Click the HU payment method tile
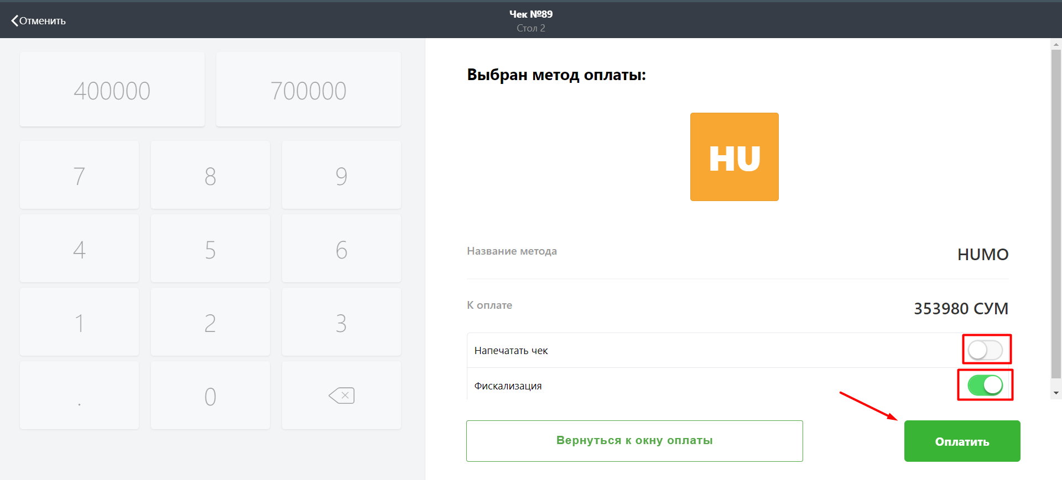The width and height of the screenshot is (1062, 480). (735, 157)
